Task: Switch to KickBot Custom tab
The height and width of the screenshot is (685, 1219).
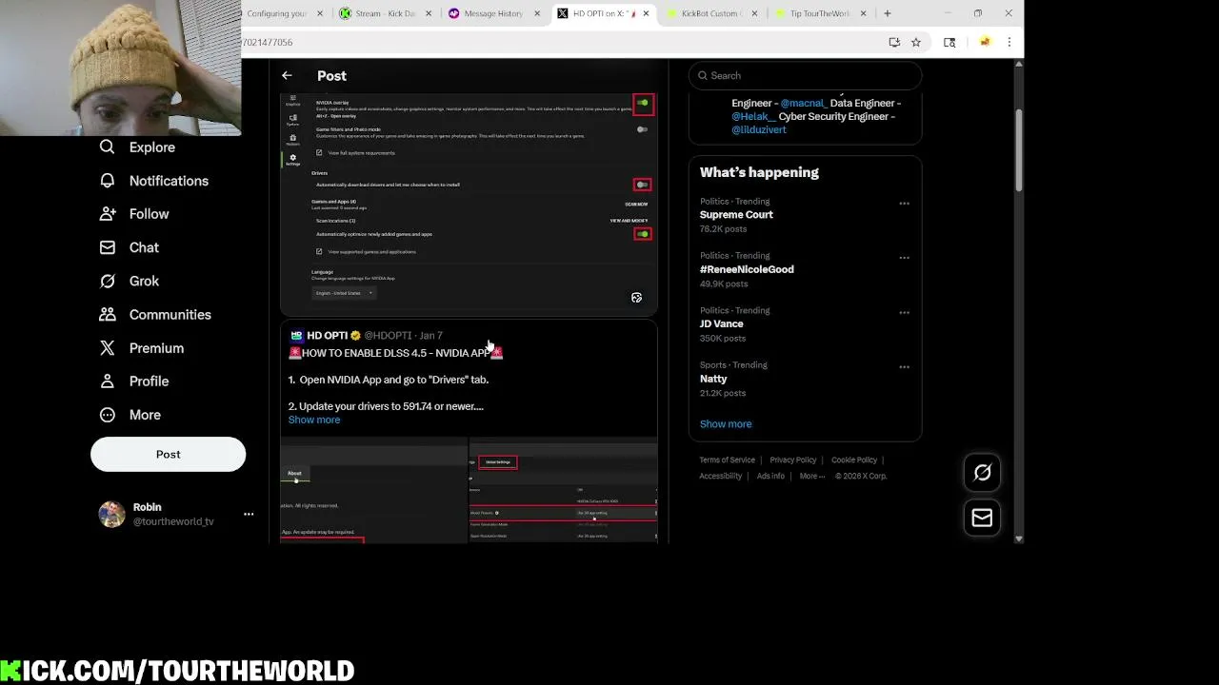Action: [710, 13]
